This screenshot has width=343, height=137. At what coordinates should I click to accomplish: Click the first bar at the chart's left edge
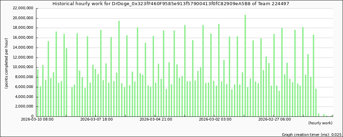pyautogui.click(x=37, y=92)
